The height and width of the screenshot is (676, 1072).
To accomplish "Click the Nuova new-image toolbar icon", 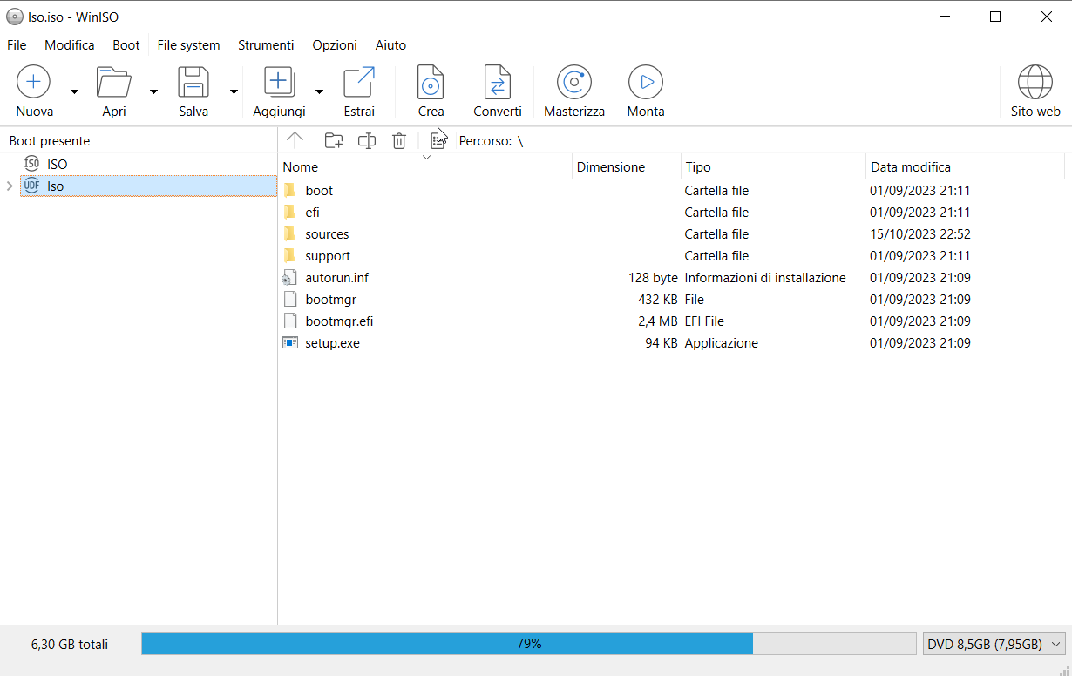I will 33,82.
